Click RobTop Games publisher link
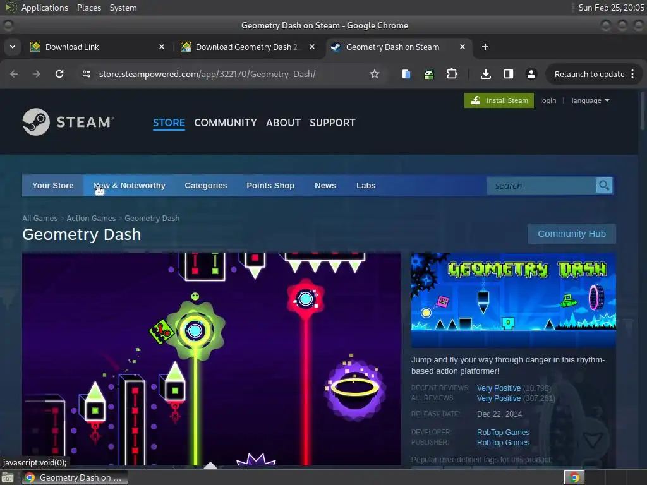This screenshot has height=485, width=647. point(503,443)
